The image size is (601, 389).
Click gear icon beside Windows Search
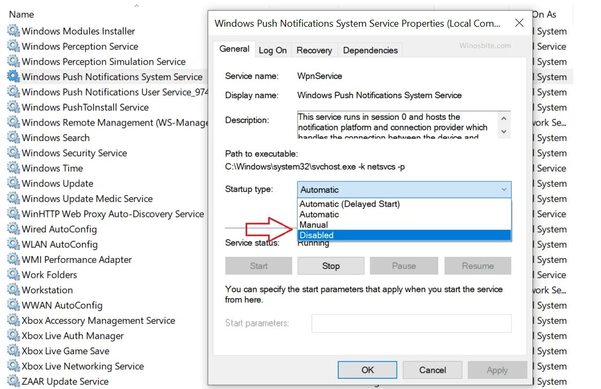tap(13, 137)
